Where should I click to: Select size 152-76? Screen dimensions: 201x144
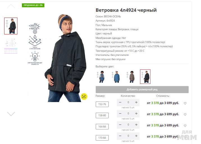click(x=102, y=104)
